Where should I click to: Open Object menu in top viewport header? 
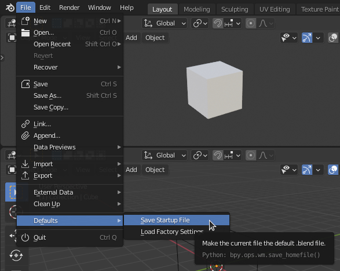tap(155, 38)
